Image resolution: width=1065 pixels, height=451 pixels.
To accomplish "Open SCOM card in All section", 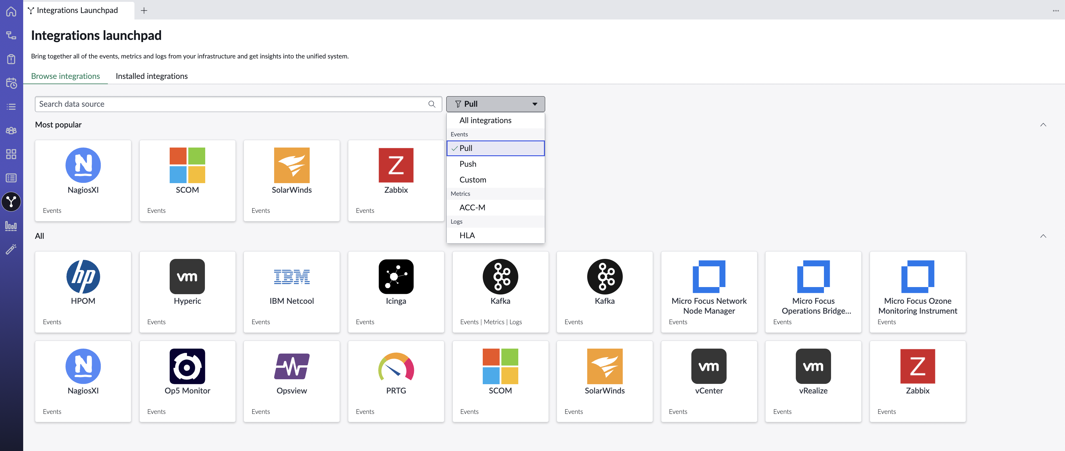I will coord(500,381).
